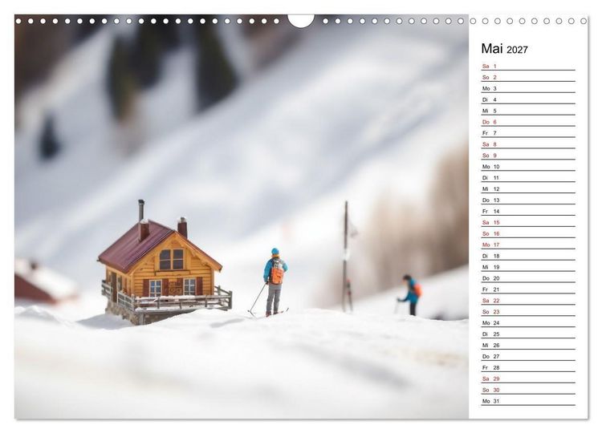Select the 'Mo 31' date row
The image size is (602, 433).
coord(528,401)
